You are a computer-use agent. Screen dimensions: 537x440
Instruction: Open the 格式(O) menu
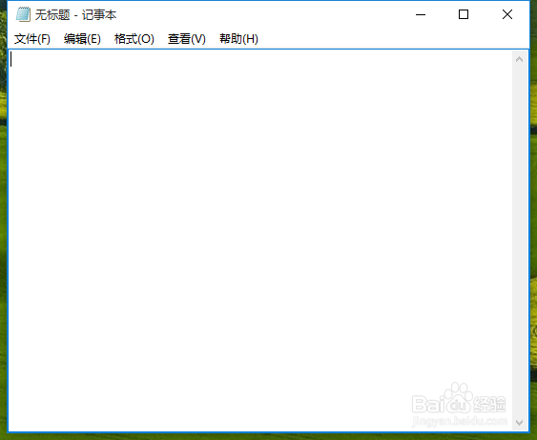tap(134, 39)
